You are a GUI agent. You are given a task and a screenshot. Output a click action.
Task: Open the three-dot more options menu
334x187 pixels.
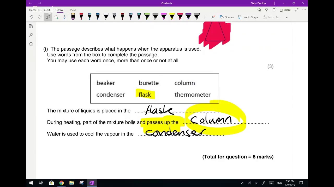(304, 10)
